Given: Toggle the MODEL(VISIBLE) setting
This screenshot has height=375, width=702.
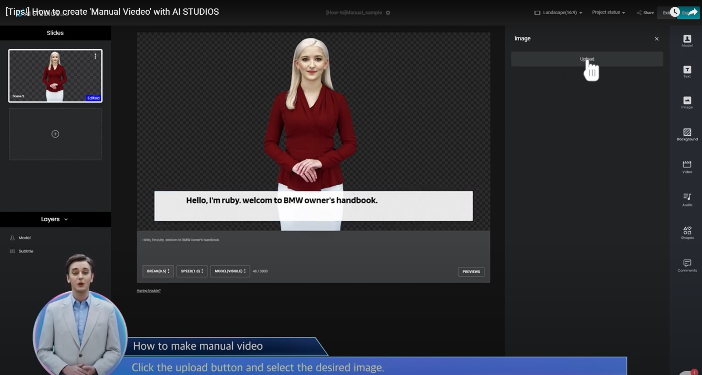Looking at the screenshot, I should pos(230,271).
